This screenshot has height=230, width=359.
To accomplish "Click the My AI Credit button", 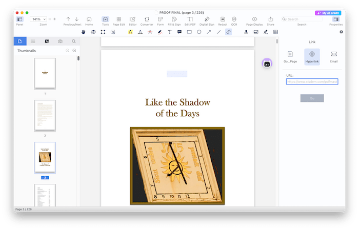I will 328,13.
